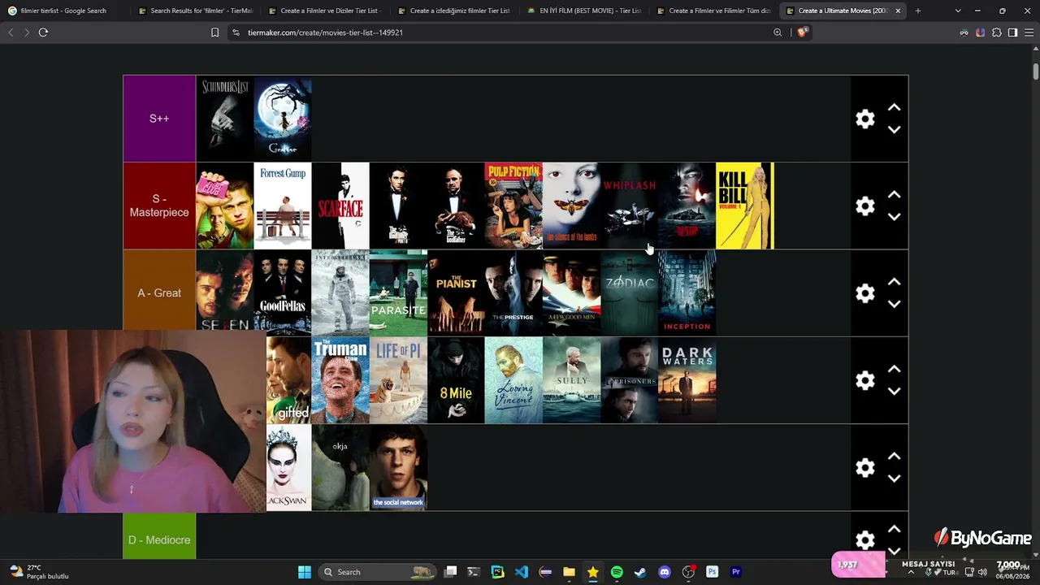Open settings gear for S - Masterpiece tier
Viewport: 1040px width, 585px height.
(865, 206)
